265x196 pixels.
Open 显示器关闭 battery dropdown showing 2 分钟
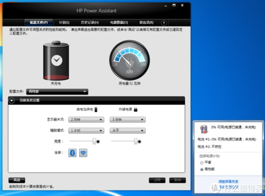[x=86, y=119]
